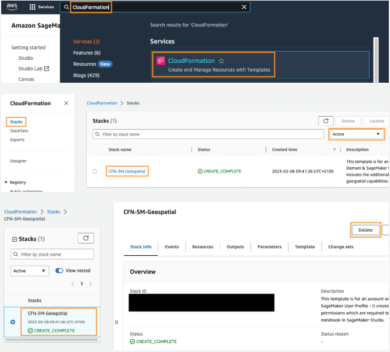This screenshot has height=352, width=390.
Task: Open Studio in SageMaker sidebar
Action: tap(26, 58)
